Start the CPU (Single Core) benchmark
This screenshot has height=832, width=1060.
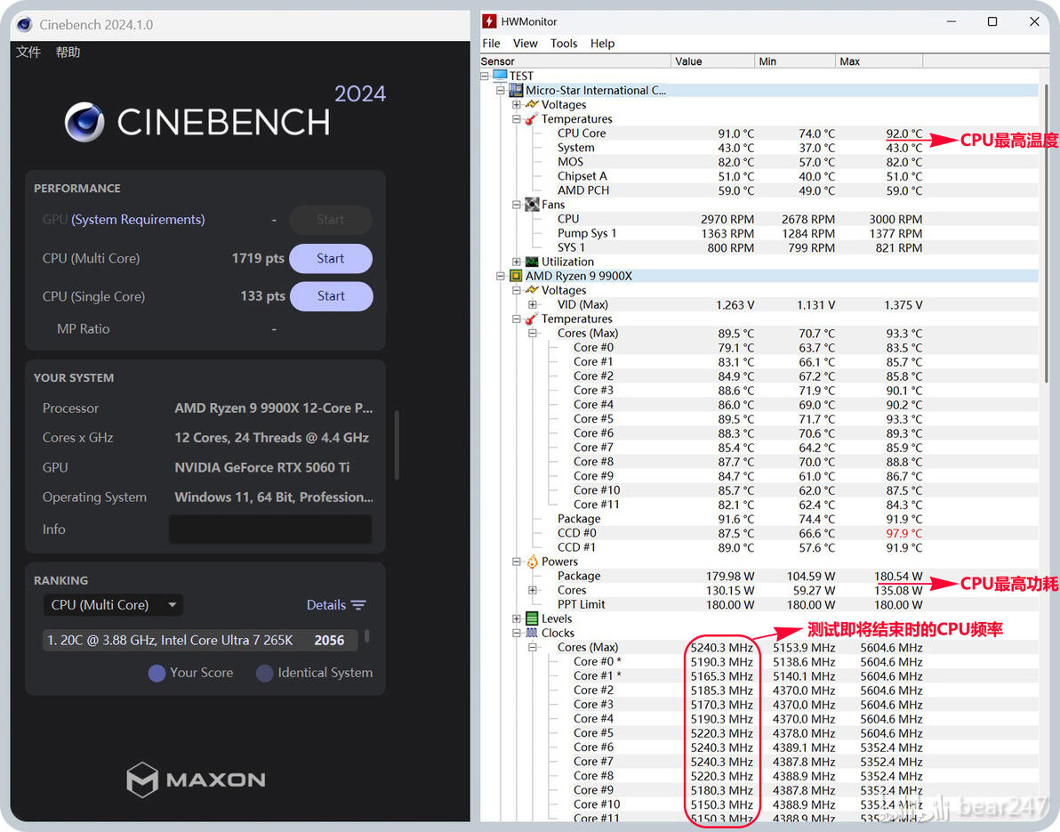(x=331, y=296)
